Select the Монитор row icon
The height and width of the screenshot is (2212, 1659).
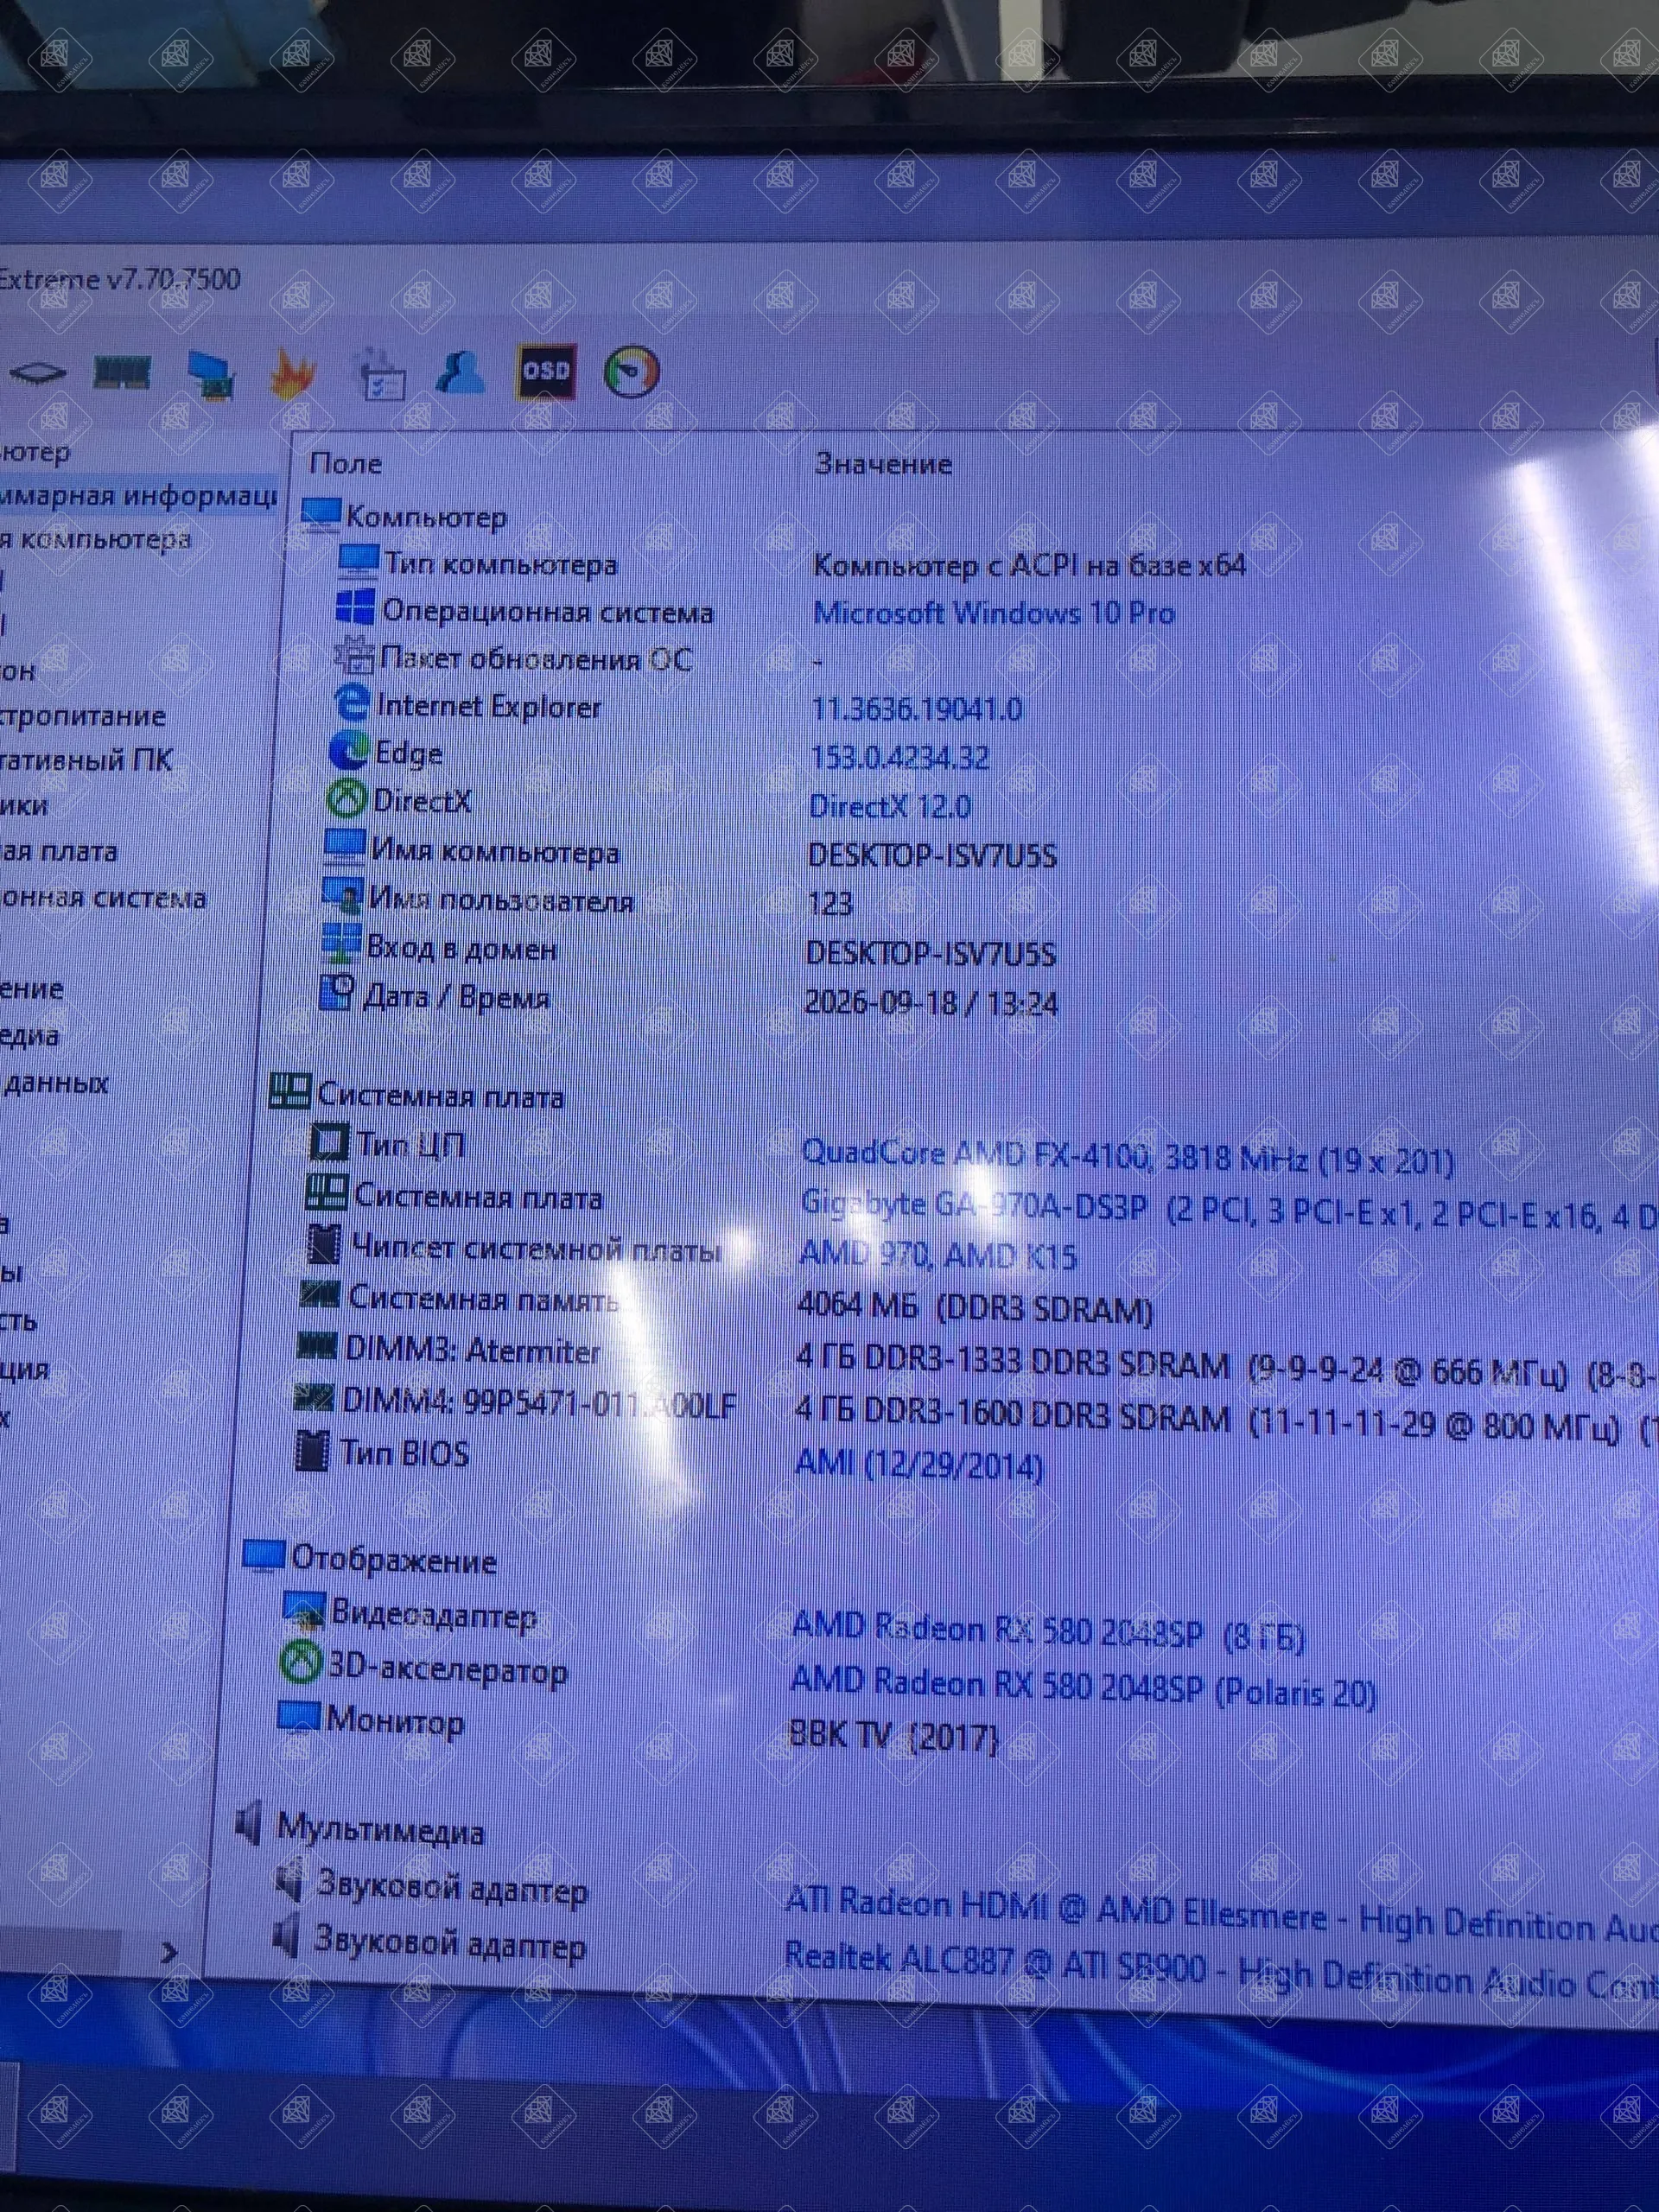pyautogui.click(x=298, y=1716)
